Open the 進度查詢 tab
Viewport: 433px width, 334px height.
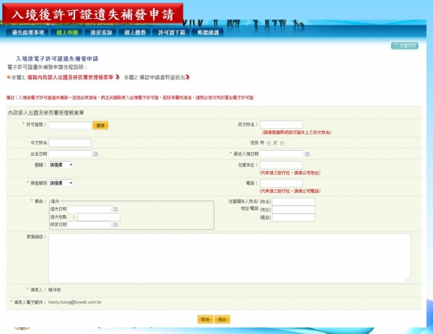pos(101,32)
